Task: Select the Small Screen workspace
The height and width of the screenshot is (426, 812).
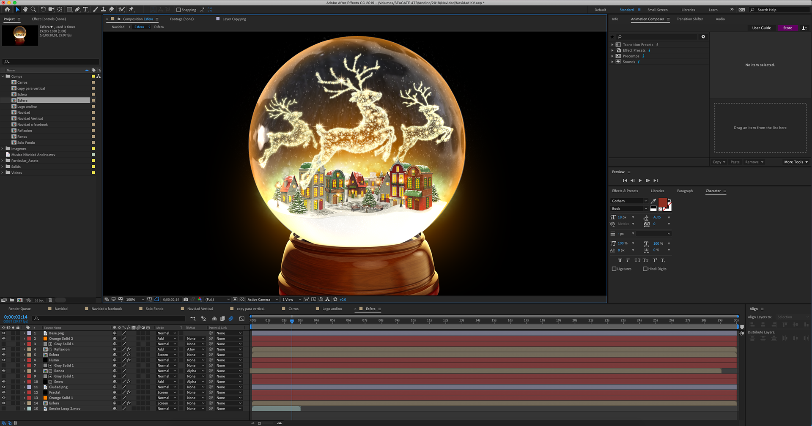Action: 657,10
